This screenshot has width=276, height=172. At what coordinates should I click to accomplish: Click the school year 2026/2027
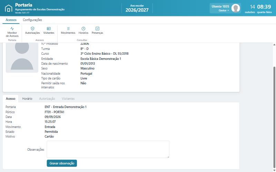point(137,10)
